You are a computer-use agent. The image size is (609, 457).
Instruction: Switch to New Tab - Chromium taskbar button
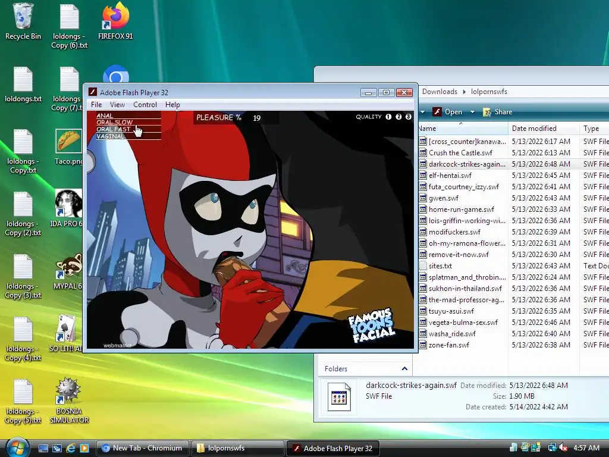[x=142, y=448]
